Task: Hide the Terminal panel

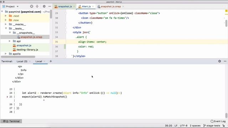Action: pyautogui.click(x=225, y=61)
